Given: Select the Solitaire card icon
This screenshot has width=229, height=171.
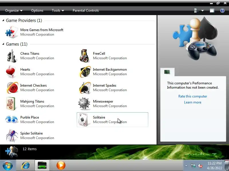Looking at the screenshot, I should 83,120.
